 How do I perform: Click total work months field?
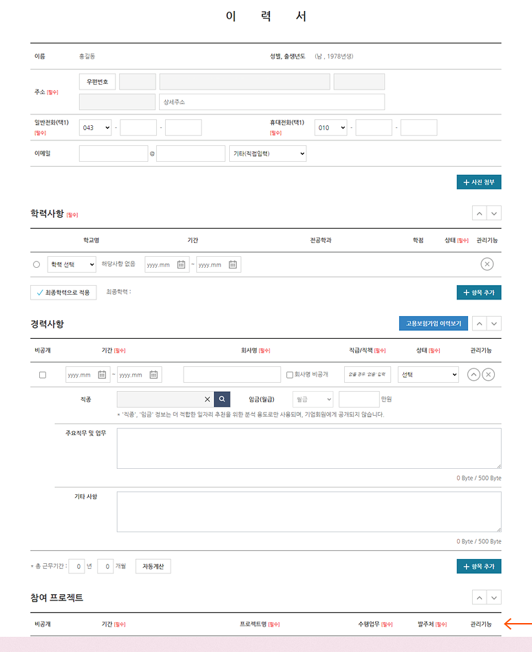coord(105,567)
